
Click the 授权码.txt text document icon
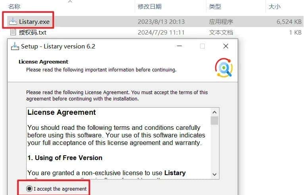click(x=13, y=32)
